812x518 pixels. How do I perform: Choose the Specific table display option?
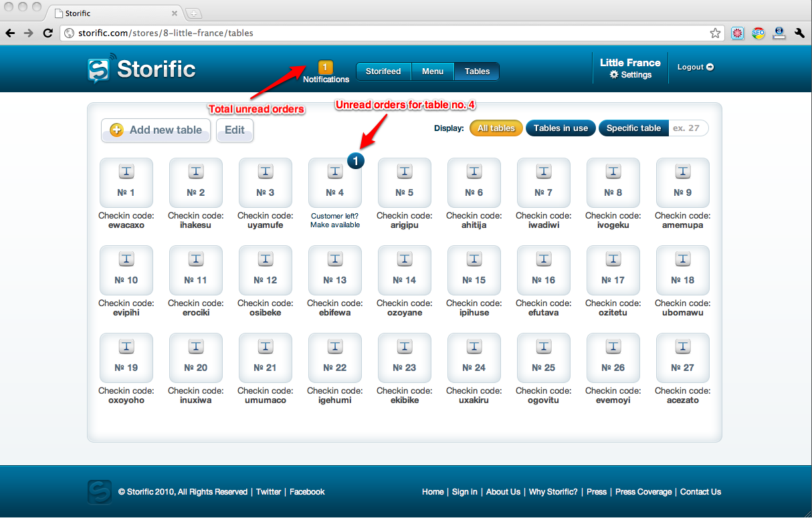(633, 128)
